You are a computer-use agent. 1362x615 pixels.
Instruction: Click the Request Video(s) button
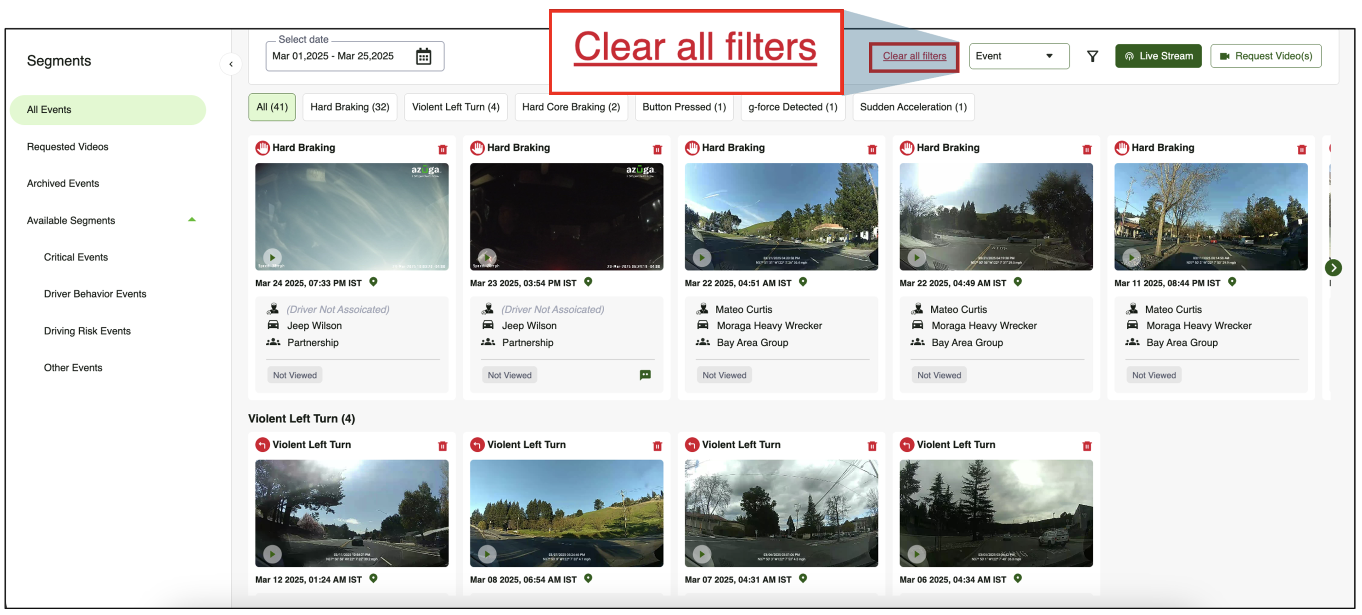click(x=1265, y=56)
